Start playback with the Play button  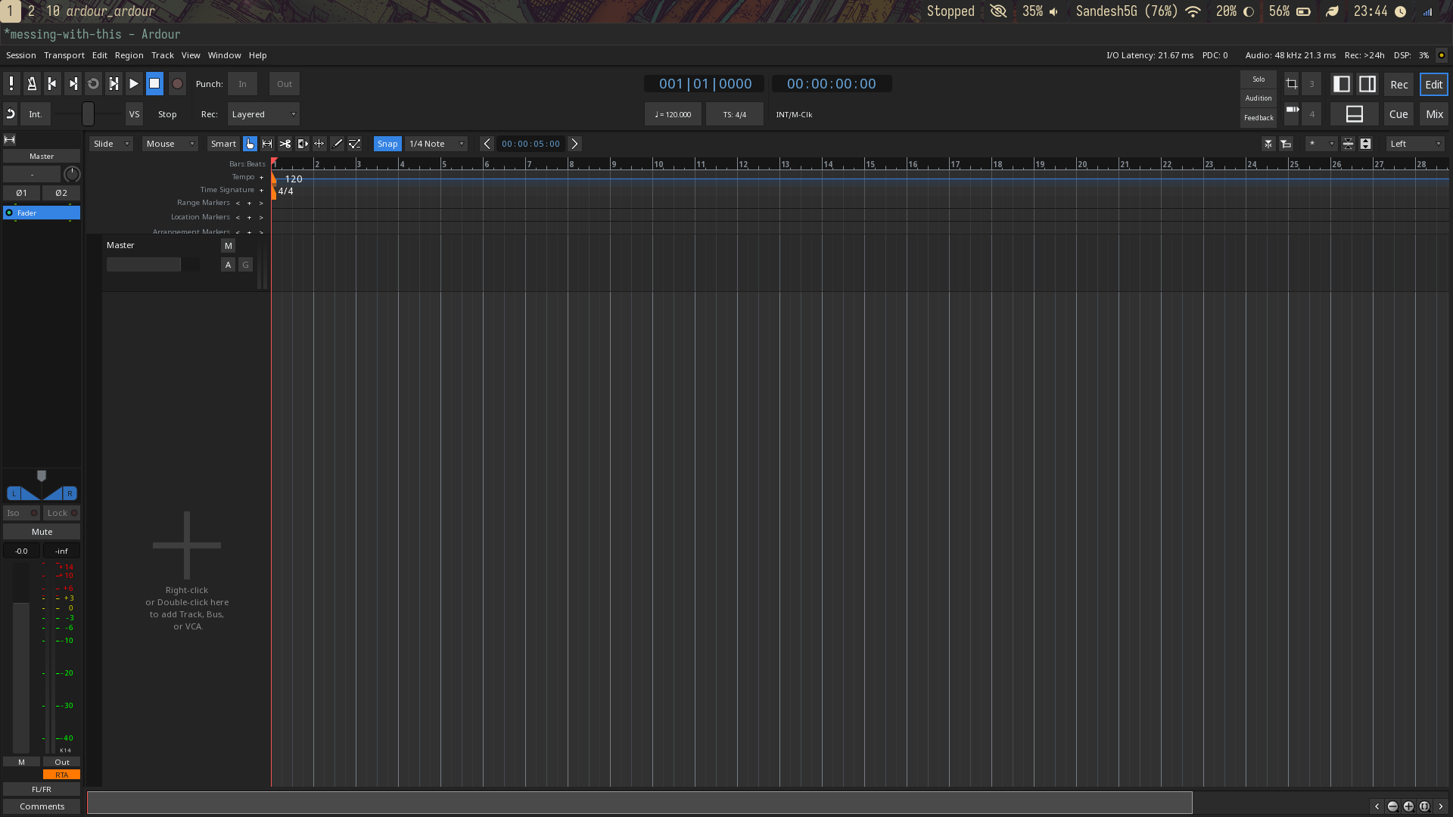click(134, 84)
